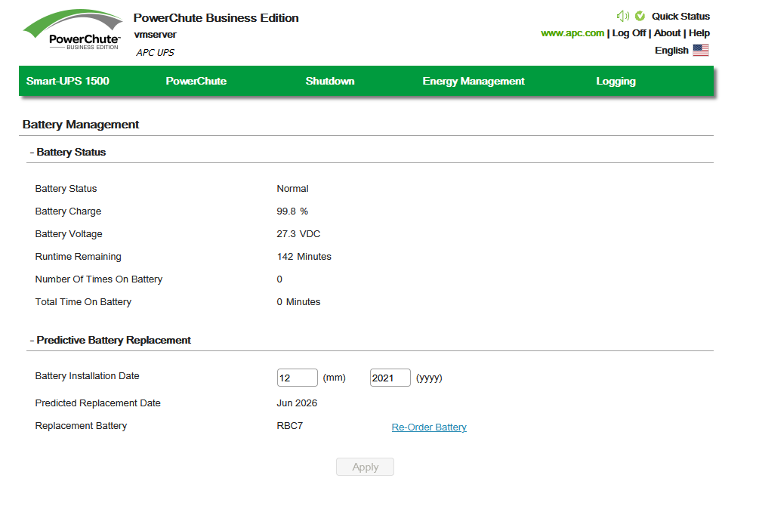Open the Help link
Viewport: 759px width, 506px height.
coord(699,33)
